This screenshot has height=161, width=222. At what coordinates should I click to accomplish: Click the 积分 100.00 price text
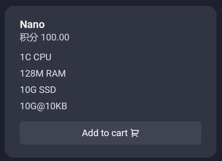[45, 37]
